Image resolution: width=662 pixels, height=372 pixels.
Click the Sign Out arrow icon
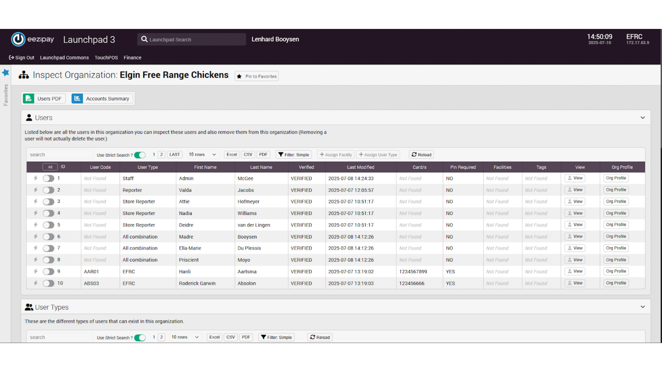pos(11,58)
